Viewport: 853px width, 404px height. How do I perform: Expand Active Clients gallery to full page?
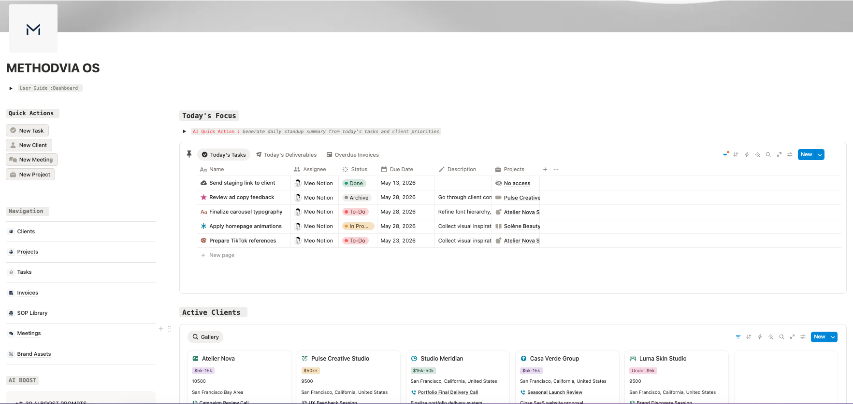[792, 337]
